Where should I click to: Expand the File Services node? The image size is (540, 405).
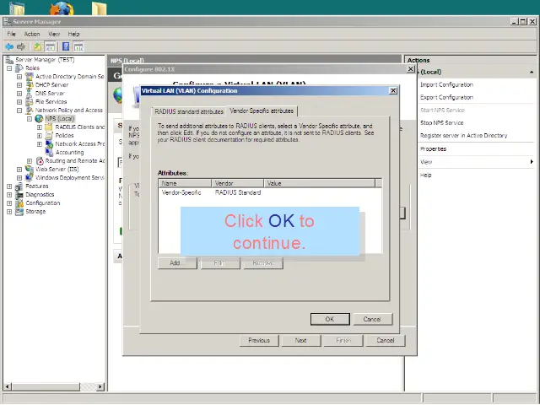pyautogui.click(x=19, y=102)
